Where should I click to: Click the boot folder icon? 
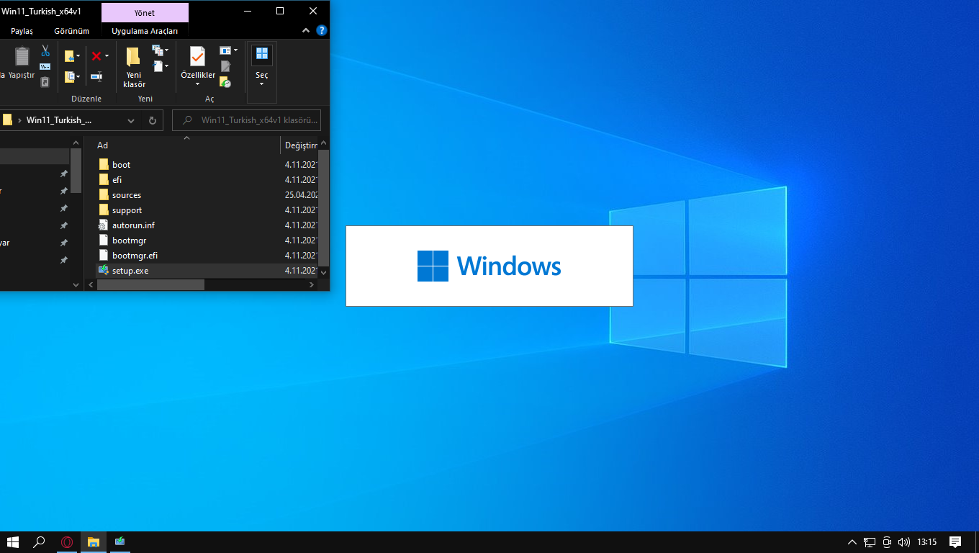click(104, 164)
